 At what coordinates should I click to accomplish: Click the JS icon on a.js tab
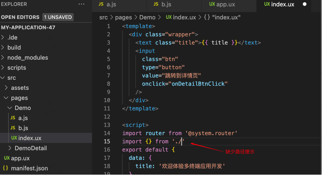(x=101, y=4)
